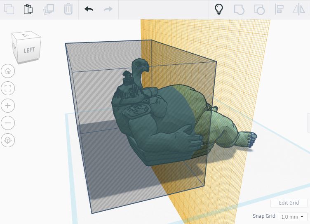Switch between orthographic and perspective view
This screenshot has width=310, height=224.
click(x=8, y=140)
